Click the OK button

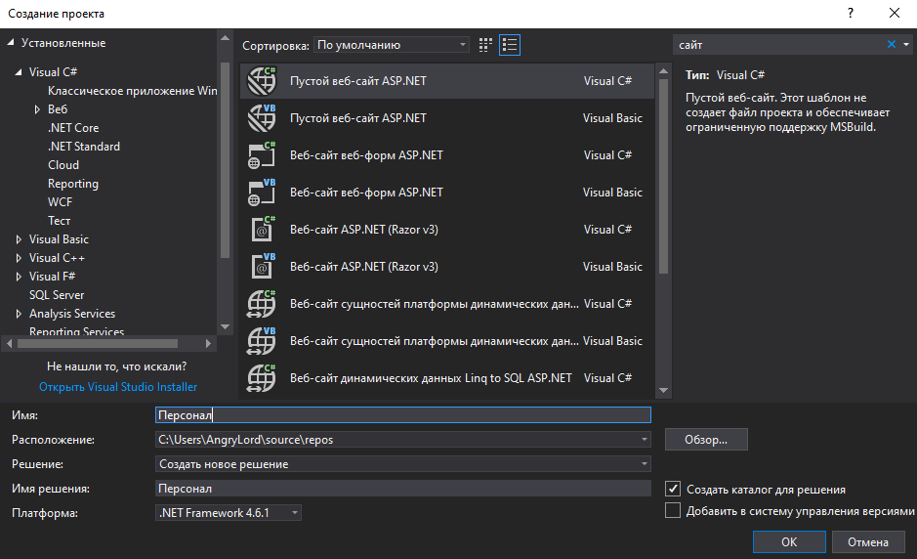[789, 542]
